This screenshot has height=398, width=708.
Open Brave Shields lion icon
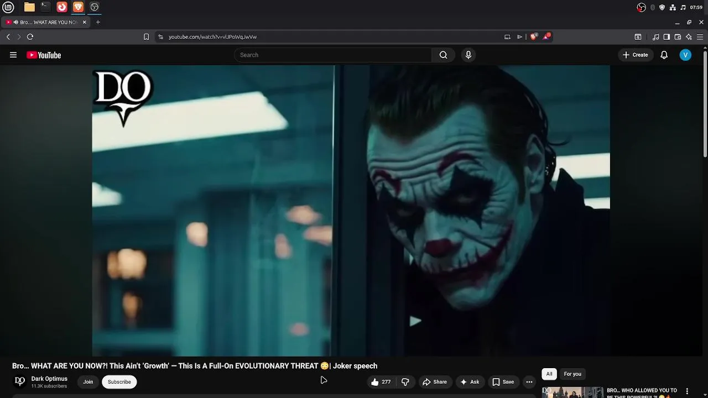point(534,36)
